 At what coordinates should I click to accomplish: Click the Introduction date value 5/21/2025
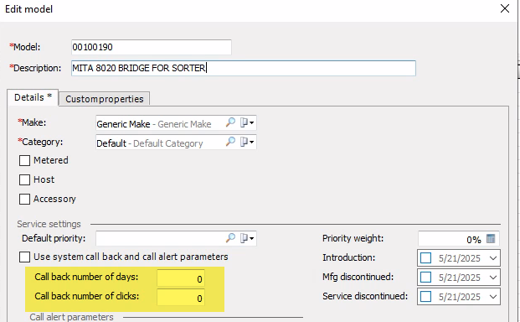click(460, 258)
